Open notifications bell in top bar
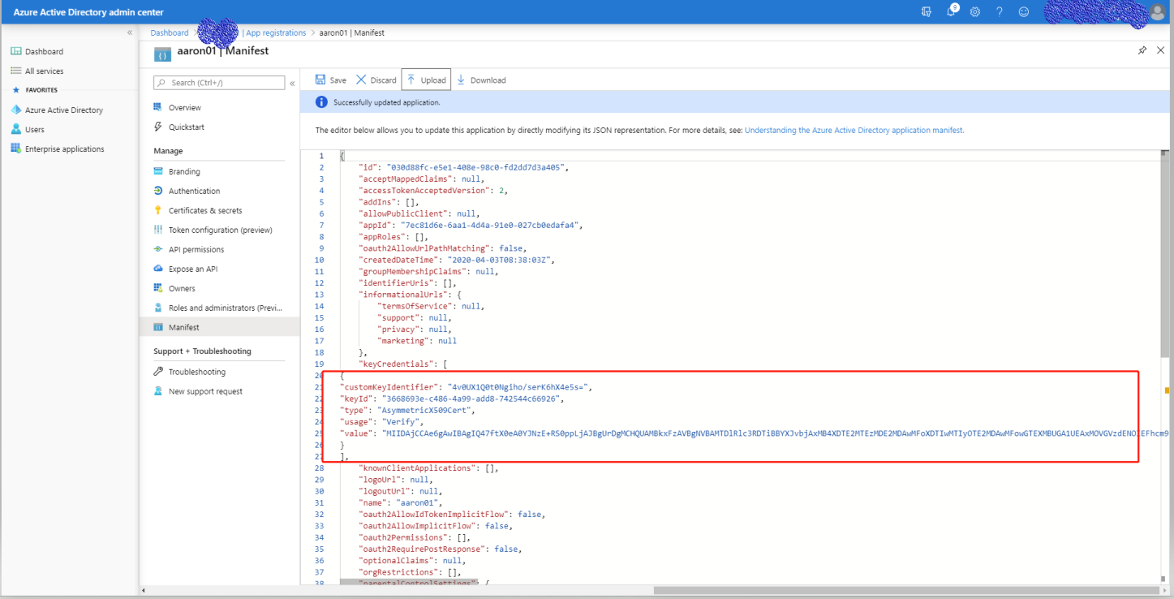The width and height of the screenshot is (1174, 599). pyautogui.click(x=953, y=11)
